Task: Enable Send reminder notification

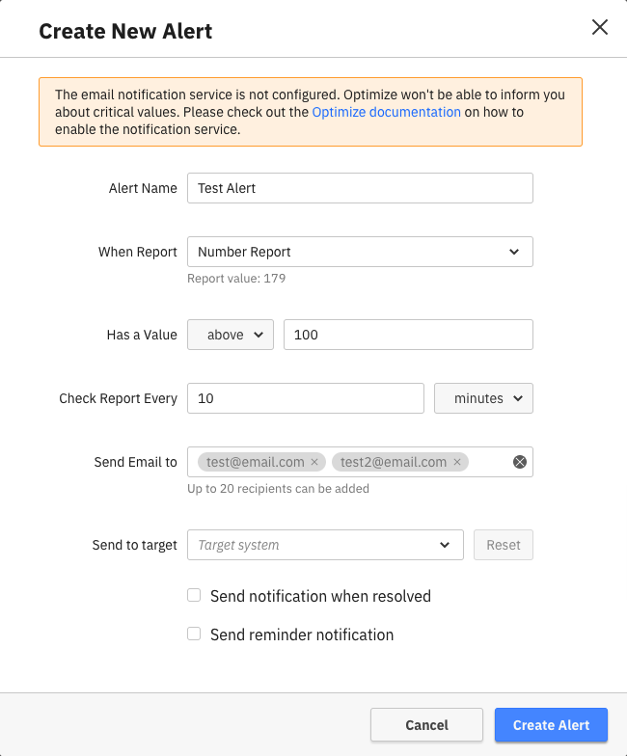Action: coord(194,634)
